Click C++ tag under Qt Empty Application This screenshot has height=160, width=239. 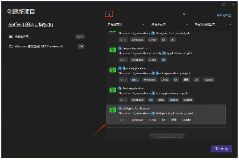123,60
